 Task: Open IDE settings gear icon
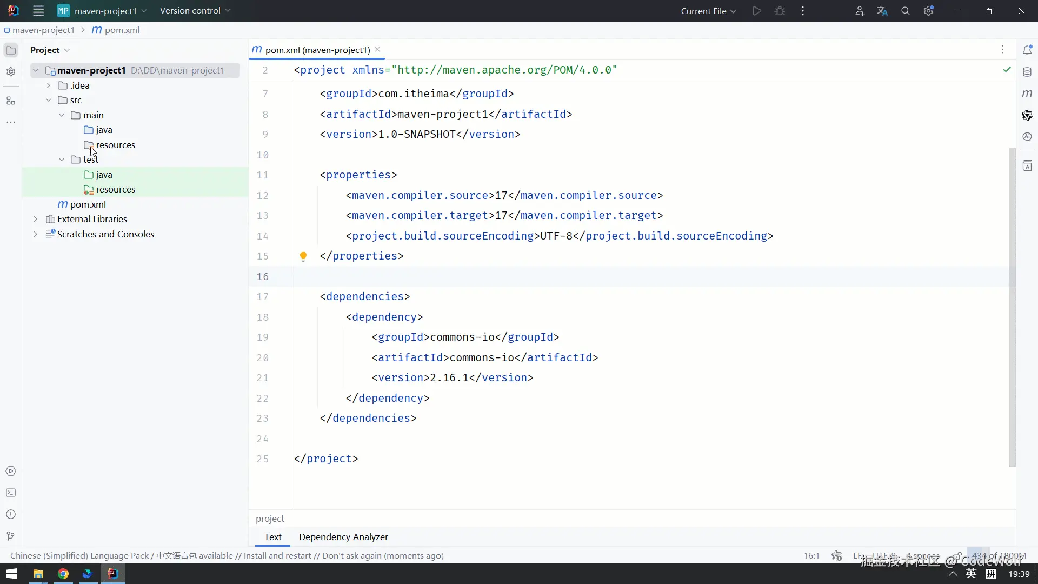928,11
